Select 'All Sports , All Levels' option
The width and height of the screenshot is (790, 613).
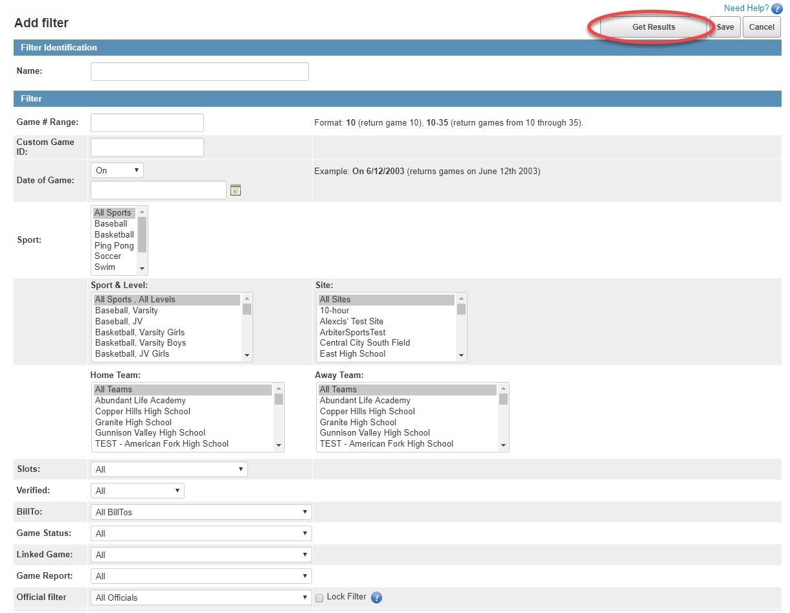pos(167,300)
